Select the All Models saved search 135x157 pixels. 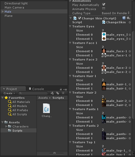pyautogui.click(x=17, y=106)
